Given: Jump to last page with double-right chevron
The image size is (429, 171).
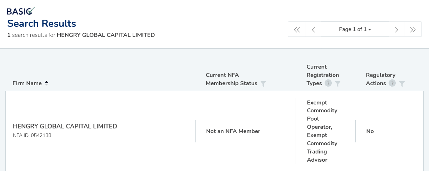Looking at the screenshot, I should 413,29.
